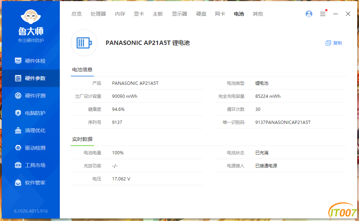Click the voltage value 17.062 V

coord(121,179)
